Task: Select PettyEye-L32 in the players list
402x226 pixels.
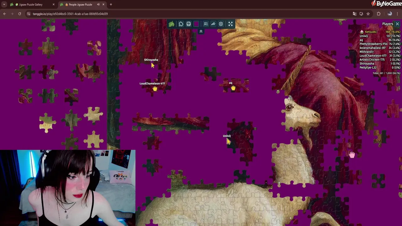Action: 368,67
